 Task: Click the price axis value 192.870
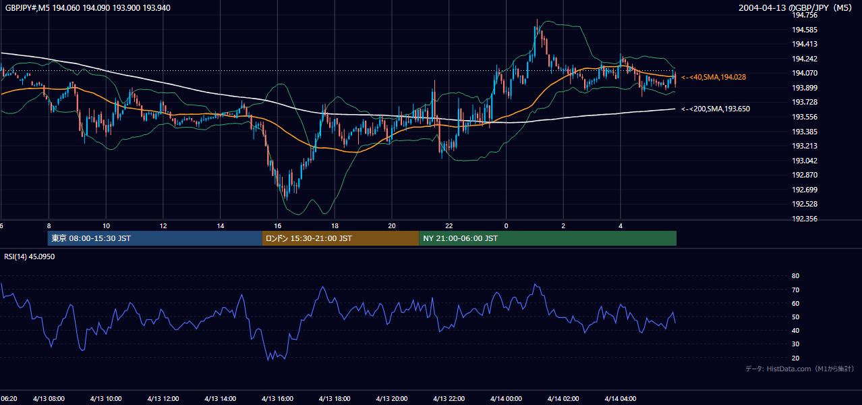tap(804, 175)
